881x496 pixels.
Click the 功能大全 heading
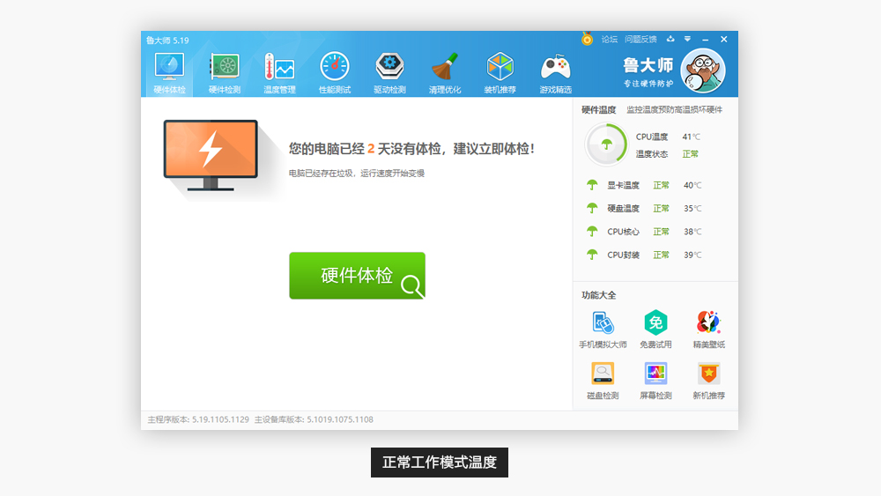[598, 295]
